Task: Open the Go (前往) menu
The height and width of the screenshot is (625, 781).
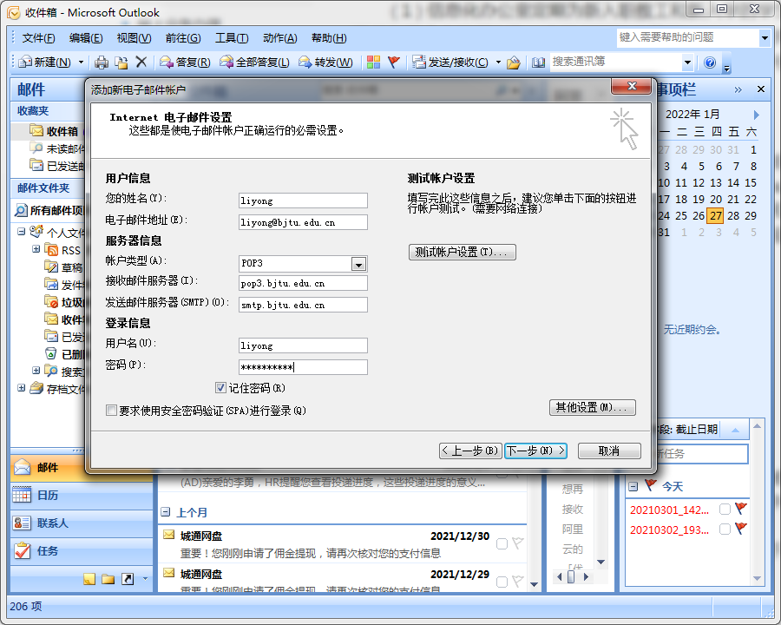Action: (x=183, y=38)
